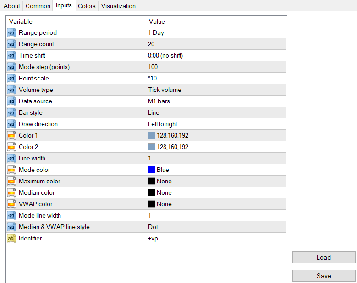357x283 pixels.
Task: Click the Maximum color black swatch
Action: [x=152, y=181]
